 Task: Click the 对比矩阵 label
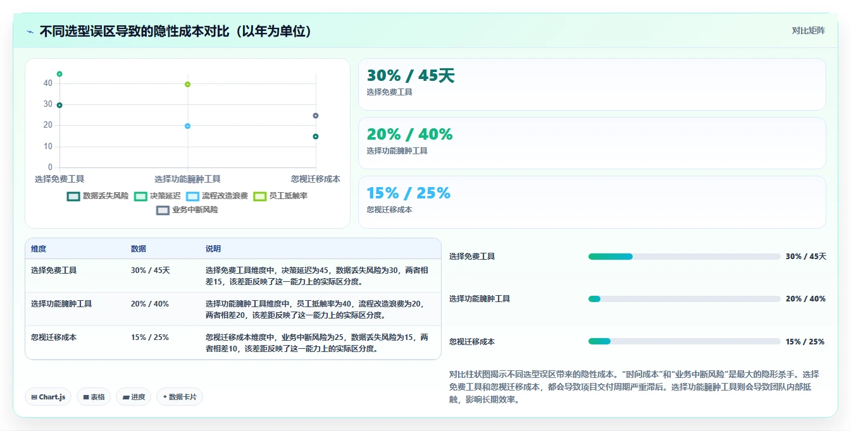pos(808,30)
